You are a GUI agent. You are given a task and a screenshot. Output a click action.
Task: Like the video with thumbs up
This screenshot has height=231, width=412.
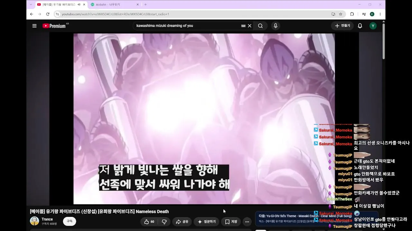[x=149, y=222]
